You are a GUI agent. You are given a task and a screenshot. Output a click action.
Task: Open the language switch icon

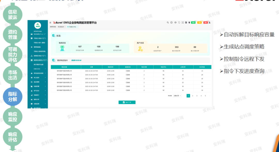coord(186,23)
